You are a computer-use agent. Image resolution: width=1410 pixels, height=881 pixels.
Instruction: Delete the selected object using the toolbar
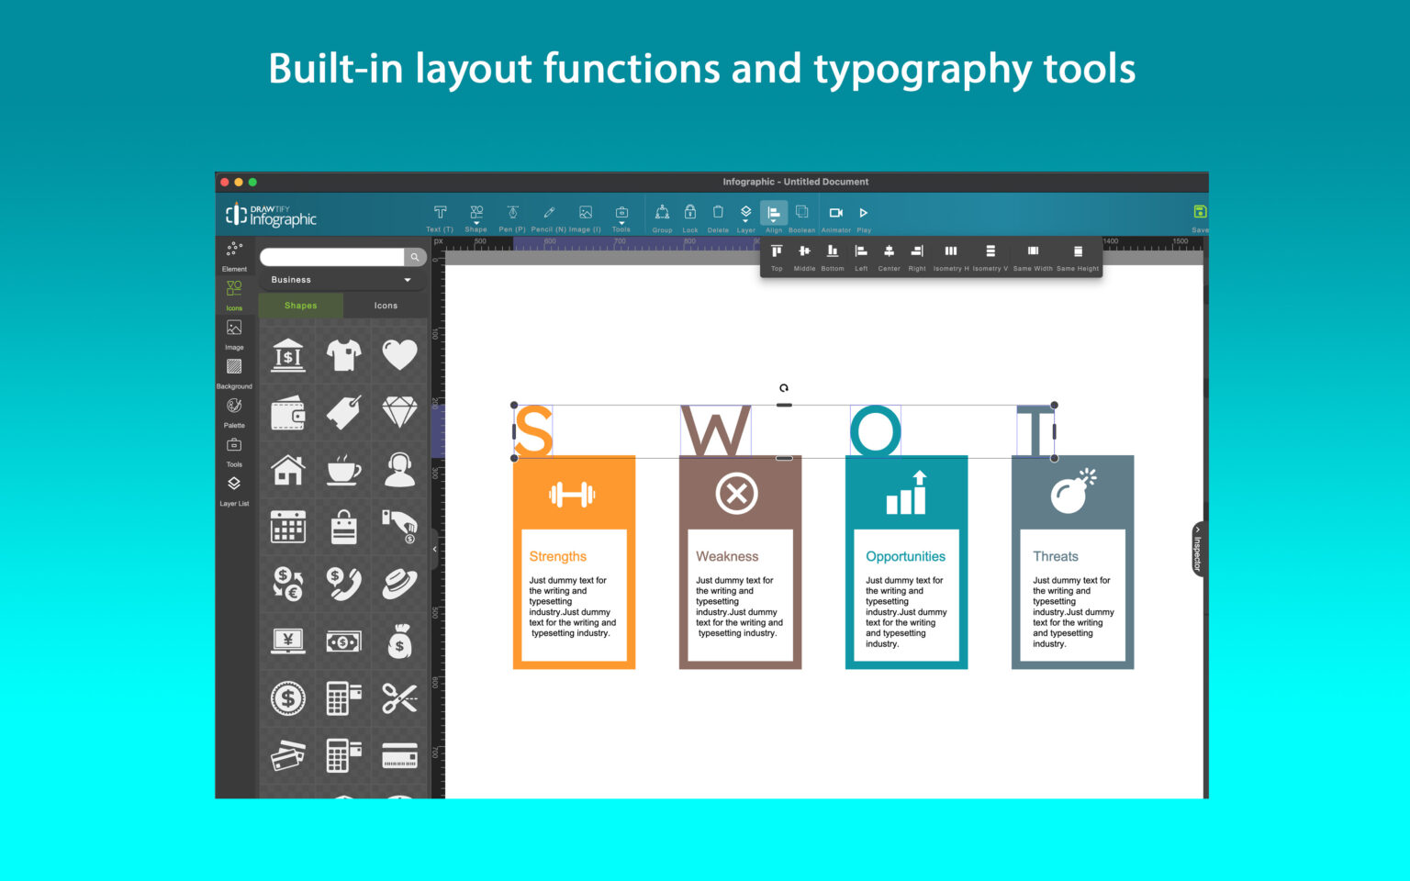[x=718, y=213]
